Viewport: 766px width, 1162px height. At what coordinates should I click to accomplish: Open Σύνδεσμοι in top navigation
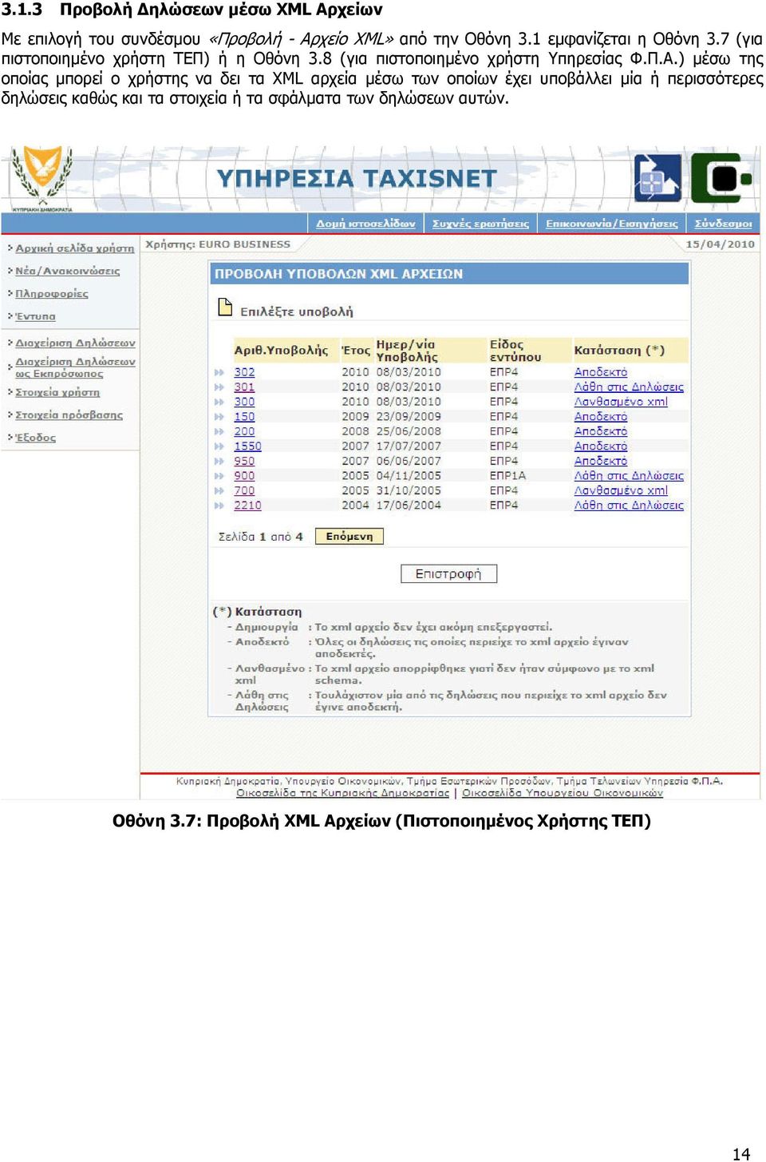tap(723, 224)
